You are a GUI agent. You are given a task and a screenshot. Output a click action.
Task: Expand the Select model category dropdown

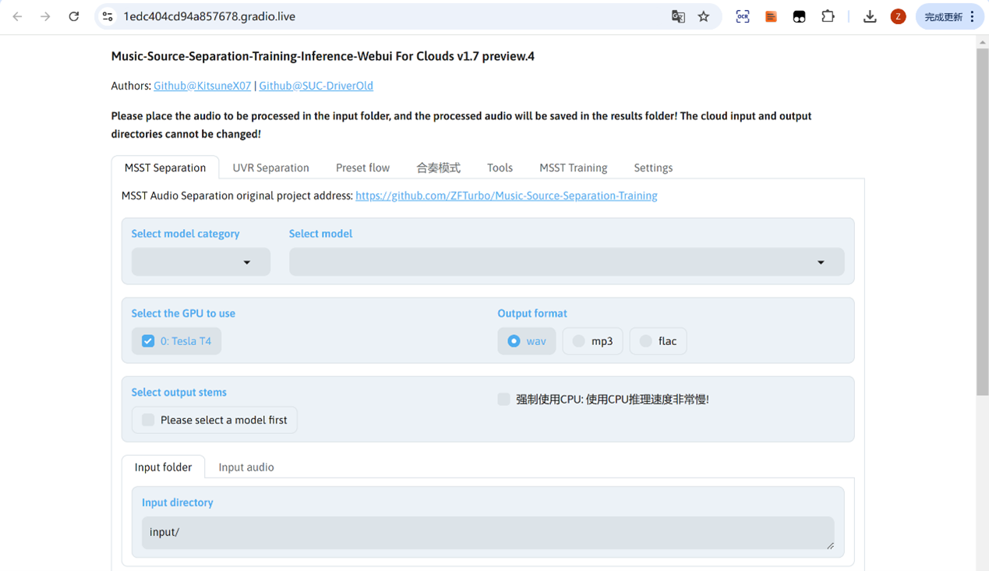201,263
